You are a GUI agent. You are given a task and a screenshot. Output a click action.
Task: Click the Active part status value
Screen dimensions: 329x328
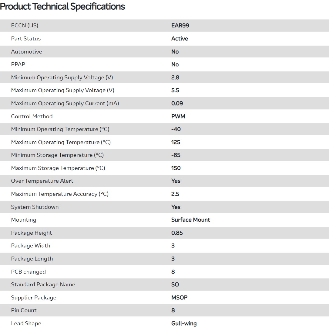coord(180,39)
